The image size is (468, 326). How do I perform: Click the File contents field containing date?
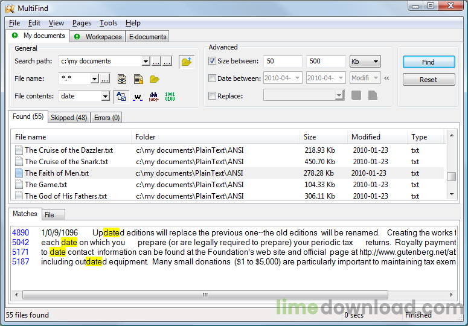(x=80, y=97)
